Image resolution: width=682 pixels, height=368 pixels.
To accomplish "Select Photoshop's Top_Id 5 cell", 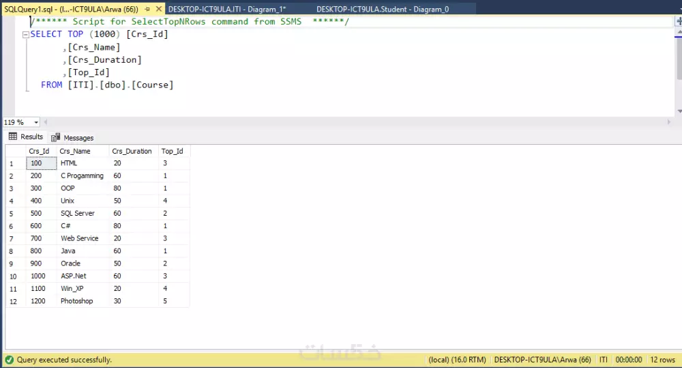I will point(175,301).
